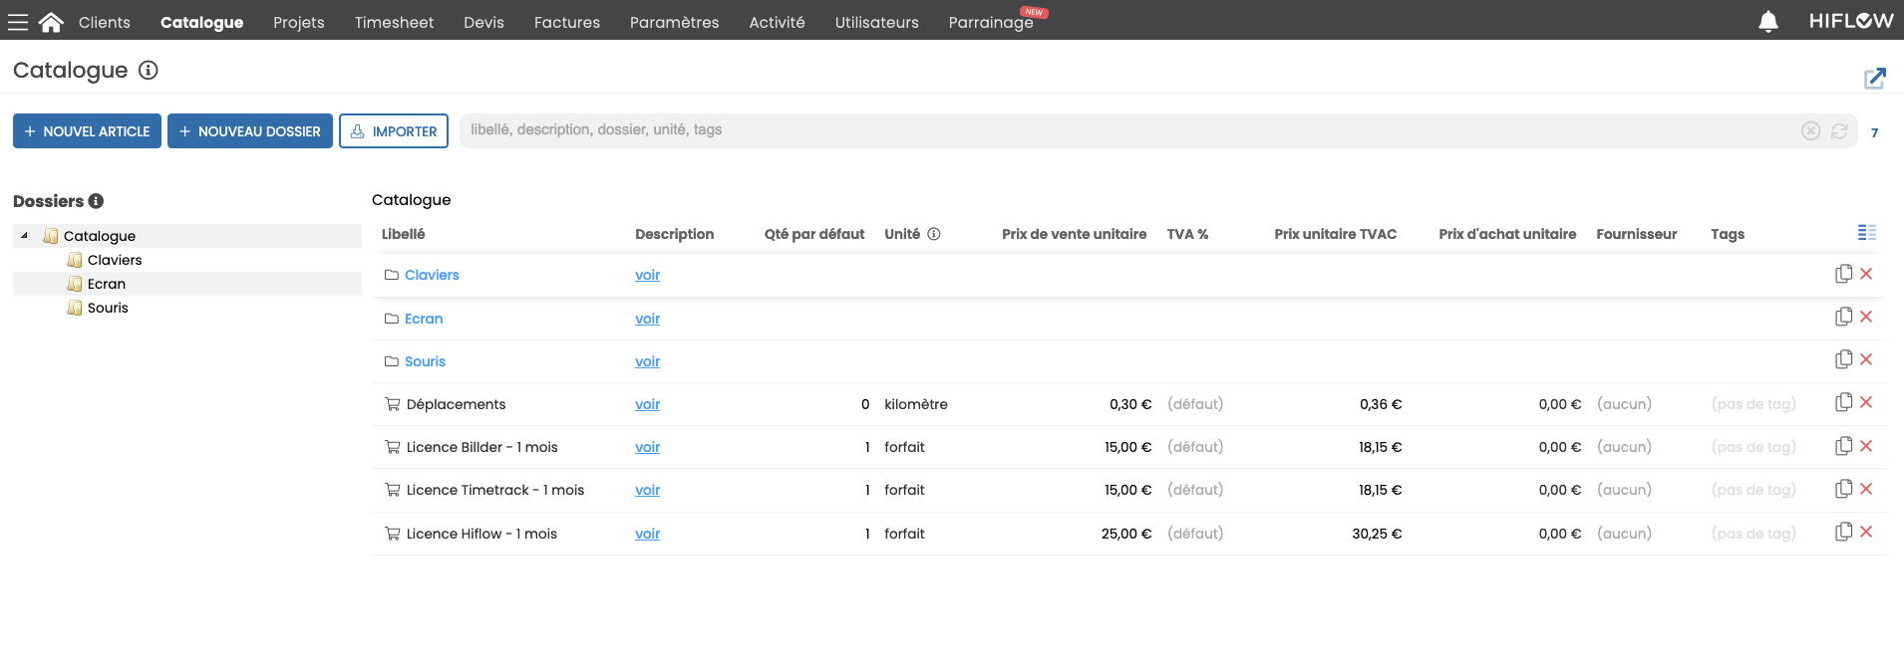Click the Fournisseur column header
Image resolution: width=1904 pixels, height=662 pixels.
(x=1637, y=234)
